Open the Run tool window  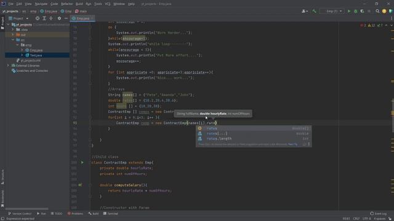pyautogui.click(x=41, y=214)
